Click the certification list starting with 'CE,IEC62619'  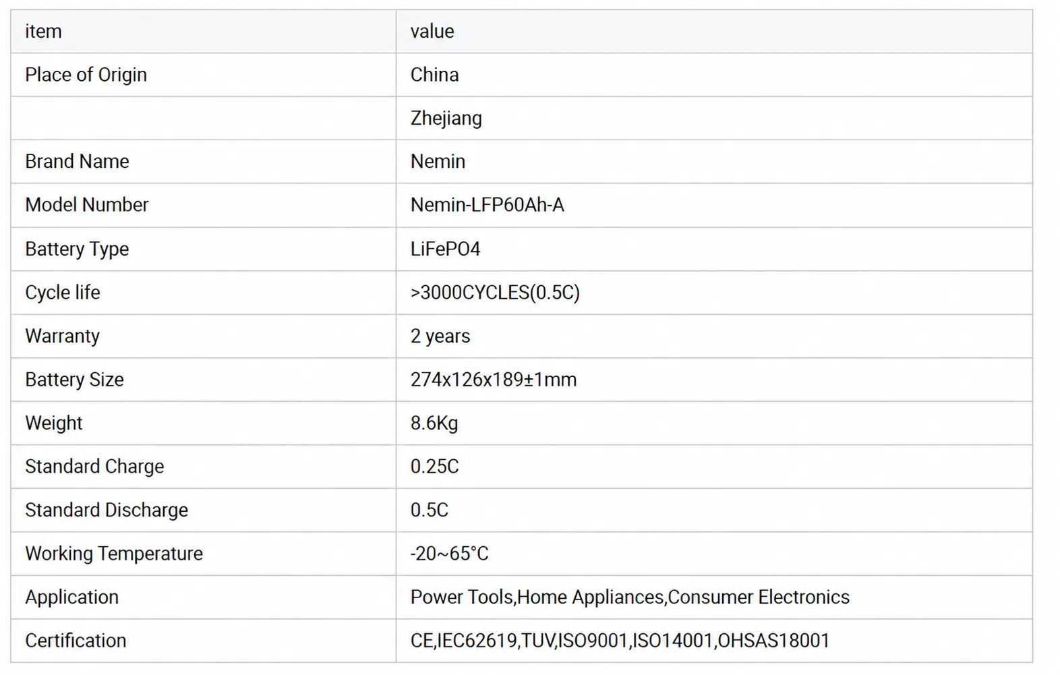(620, 641)
